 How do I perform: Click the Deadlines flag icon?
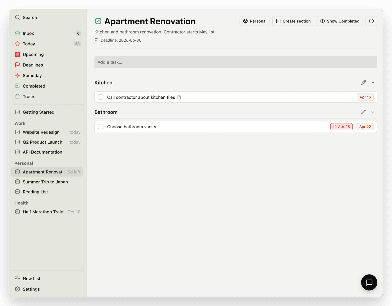tap(18, 65)
